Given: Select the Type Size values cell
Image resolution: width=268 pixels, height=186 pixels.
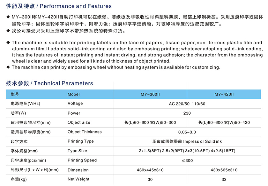Looking at the screenshot, I should point(187,151).
